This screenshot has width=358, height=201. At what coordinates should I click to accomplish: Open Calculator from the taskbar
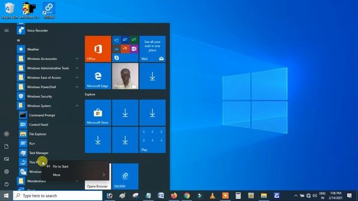[238, 195]
